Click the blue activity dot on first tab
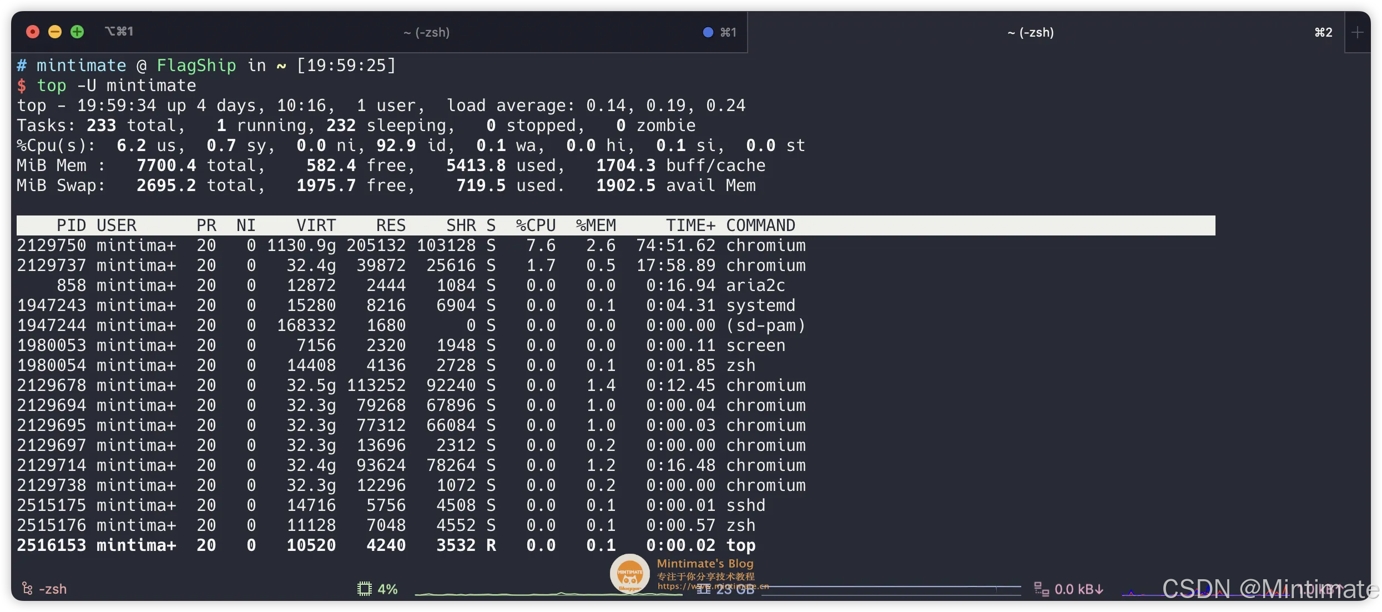Screen dimensions: 1382x612 708,32
